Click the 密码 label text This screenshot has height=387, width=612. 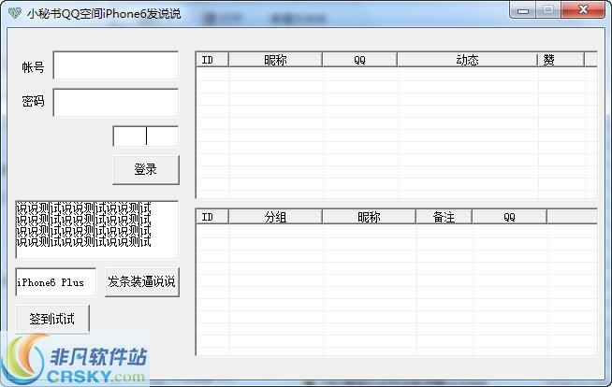click(33, 101)
